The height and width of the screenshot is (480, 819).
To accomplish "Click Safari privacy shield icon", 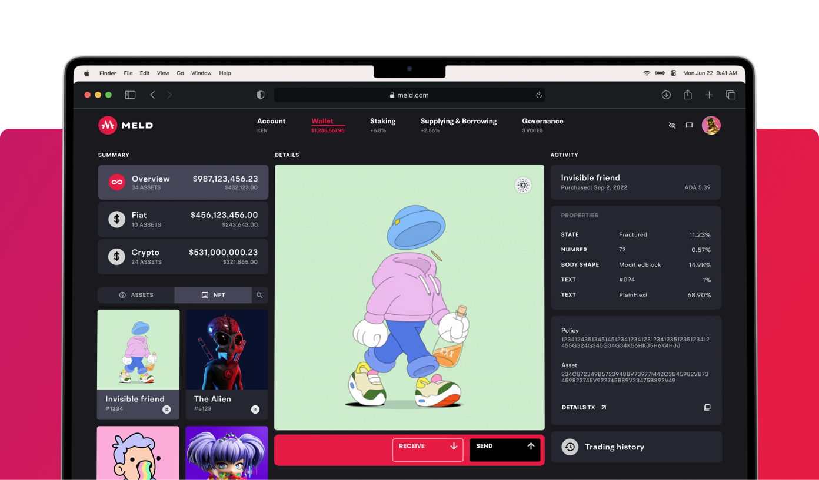I will coord(261,95).
